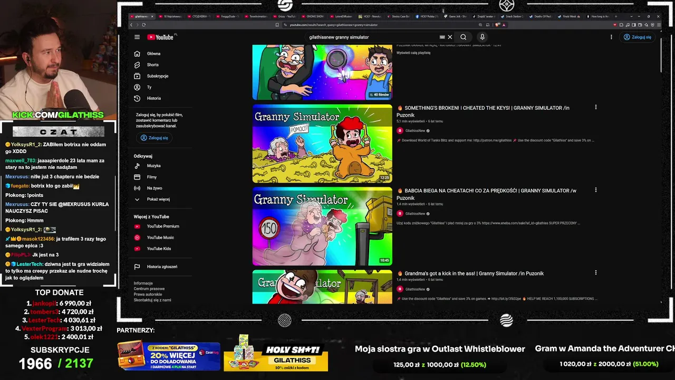Clear the search query with X
Screen dimensions: 675x380
[450, 37]
